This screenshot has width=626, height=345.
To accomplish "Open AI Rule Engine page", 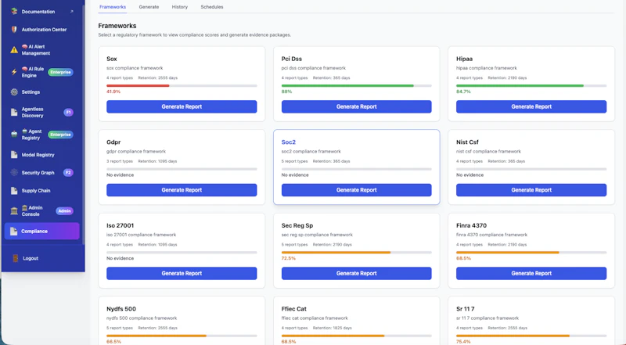I will point(42,72).
